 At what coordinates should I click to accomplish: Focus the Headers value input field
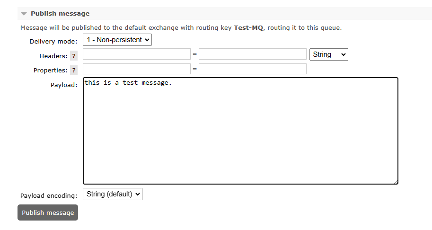(253, 54)
